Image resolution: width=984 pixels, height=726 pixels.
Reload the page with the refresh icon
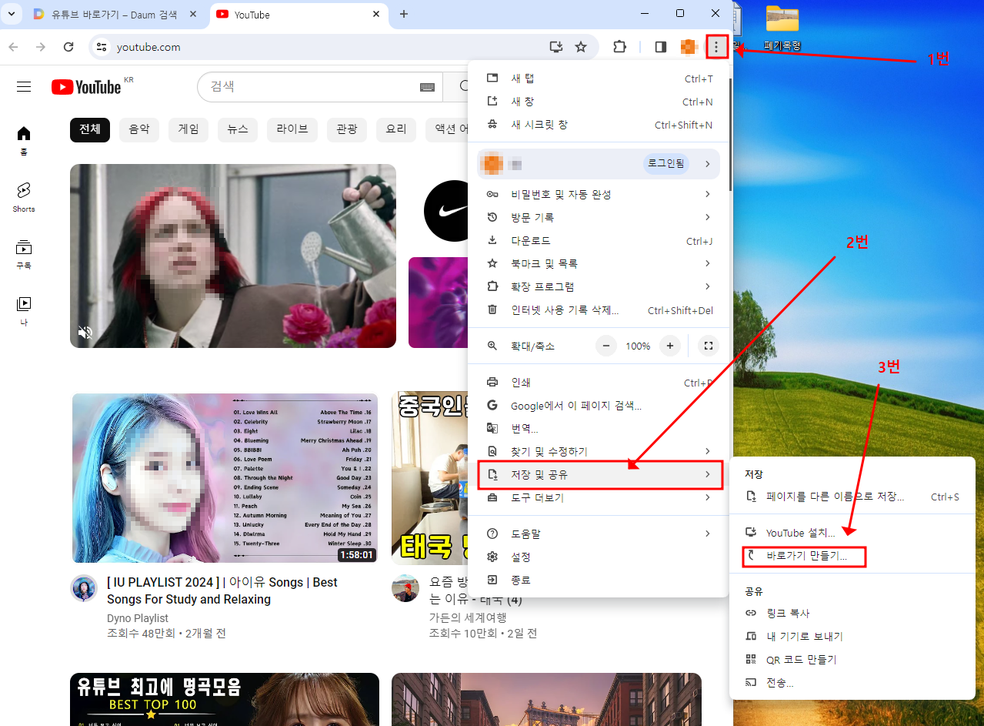pyautogui.click(x=68, y=47)
